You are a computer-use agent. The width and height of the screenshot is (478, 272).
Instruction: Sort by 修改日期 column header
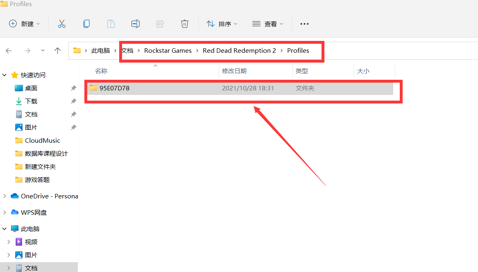pyautogui.click(x=234, y=71)
